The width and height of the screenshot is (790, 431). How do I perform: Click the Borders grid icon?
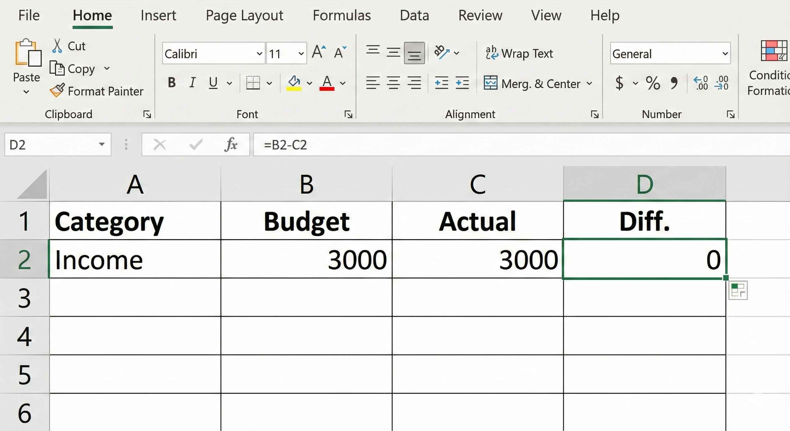click(x=253, y=83)
